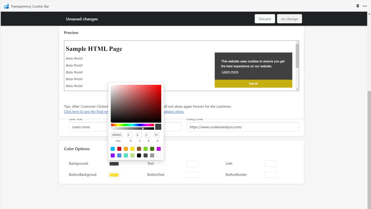Screen dimensions: 371x209
Task: Select the black preset swatch
Action: pyautogui.click(x=139, y=156)
